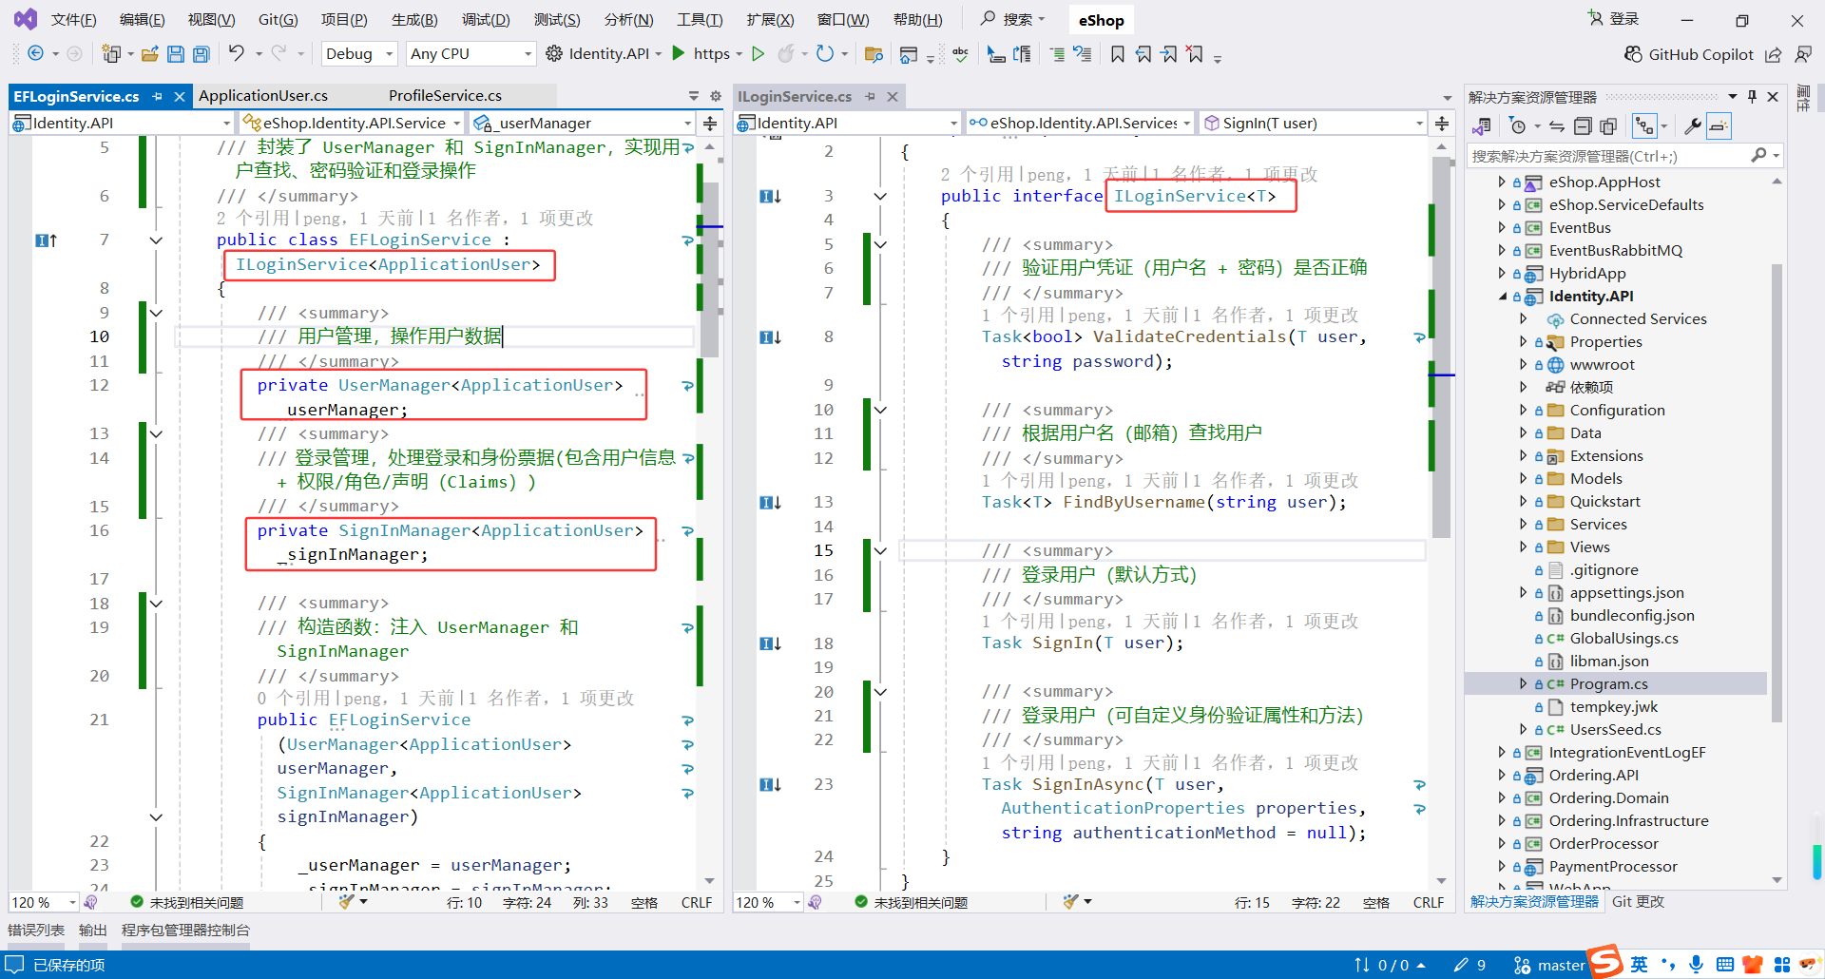Screen dimensions: 1825x979
Task: Expand the Services folder under Identity.API
Action: coord(1525,524)
